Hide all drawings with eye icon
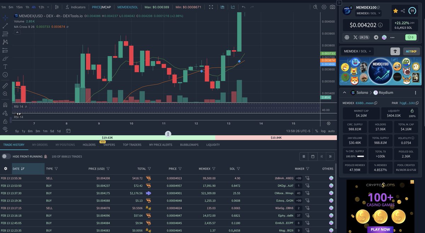 click(x=5, y=129)
